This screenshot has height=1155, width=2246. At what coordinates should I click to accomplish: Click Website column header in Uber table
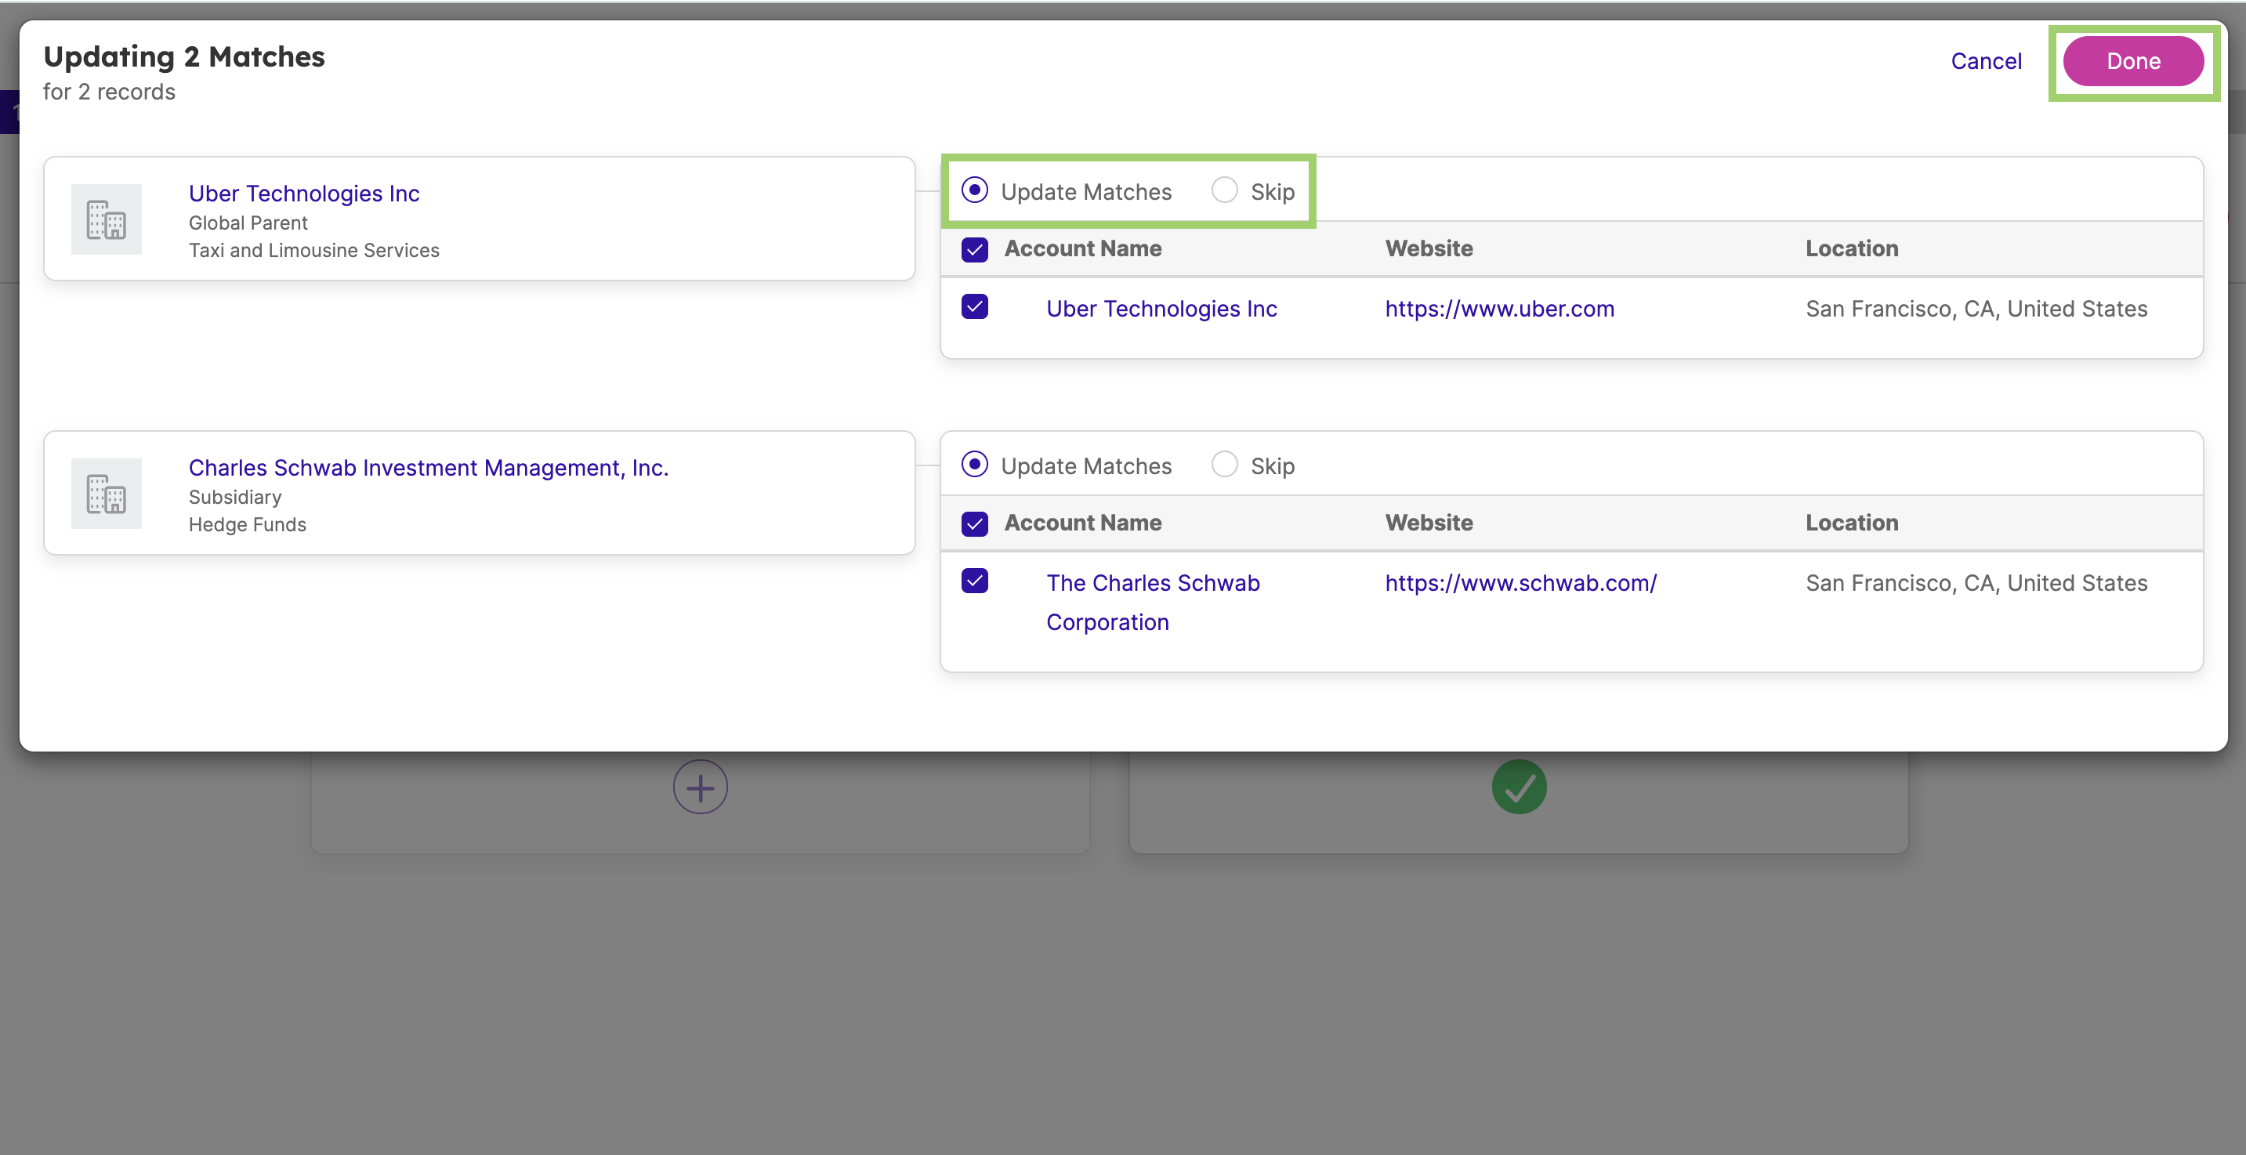[1429, 248]
